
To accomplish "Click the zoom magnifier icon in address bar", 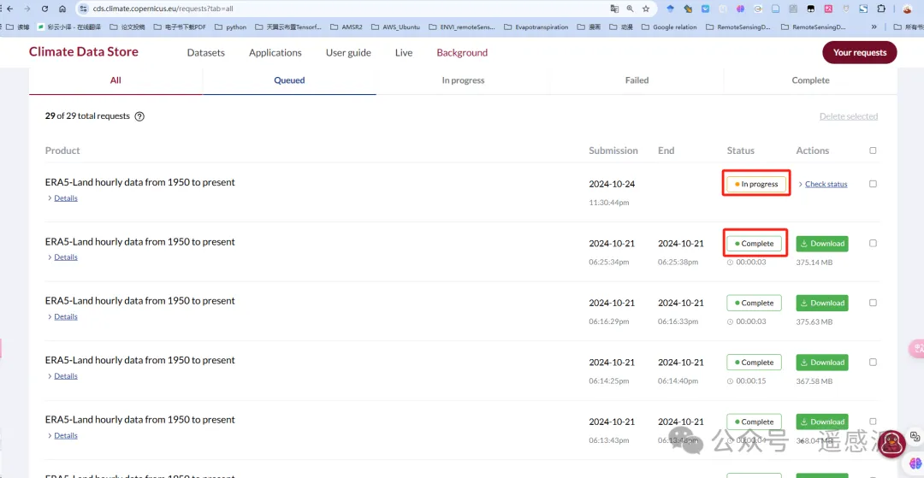I will 630,9.
